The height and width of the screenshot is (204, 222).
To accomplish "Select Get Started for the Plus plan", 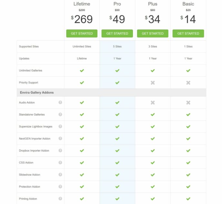I will (153, 34).
